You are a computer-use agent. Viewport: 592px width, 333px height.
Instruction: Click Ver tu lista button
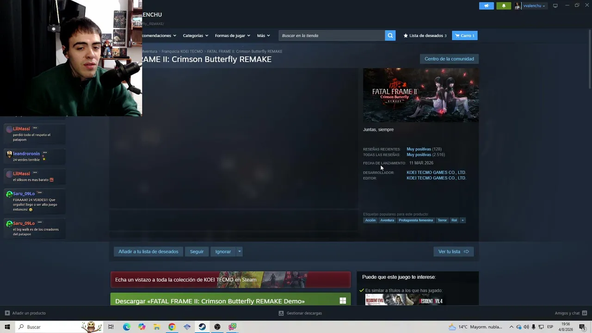point(454,252)
